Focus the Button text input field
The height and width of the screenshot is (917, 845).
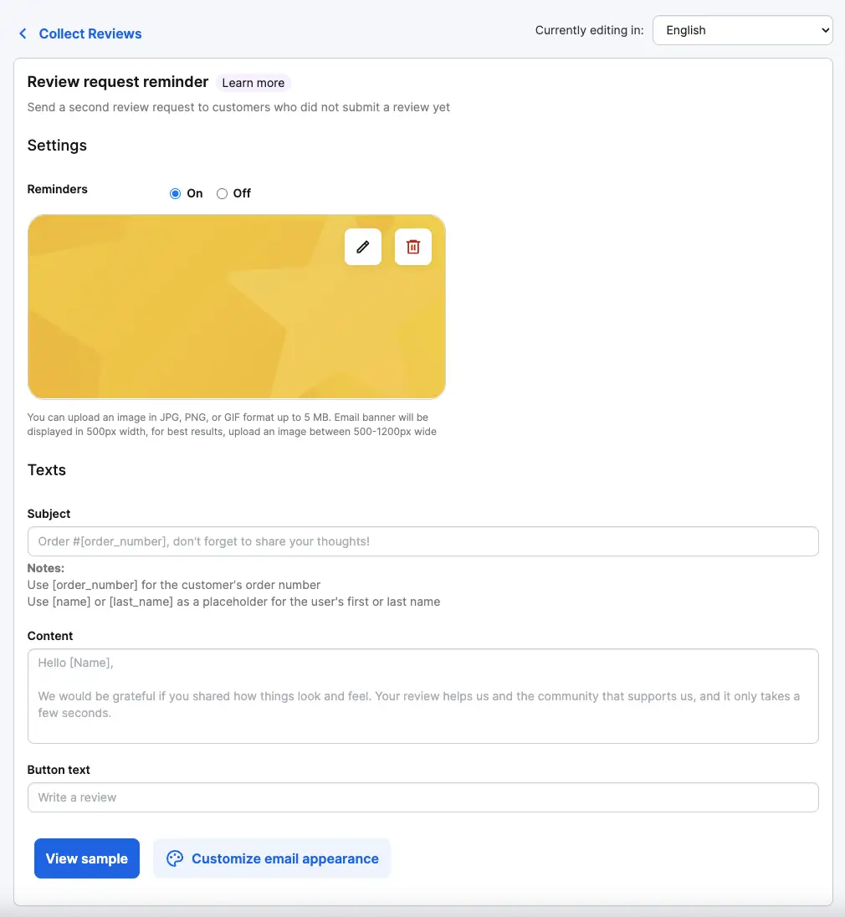pos(422,797)
